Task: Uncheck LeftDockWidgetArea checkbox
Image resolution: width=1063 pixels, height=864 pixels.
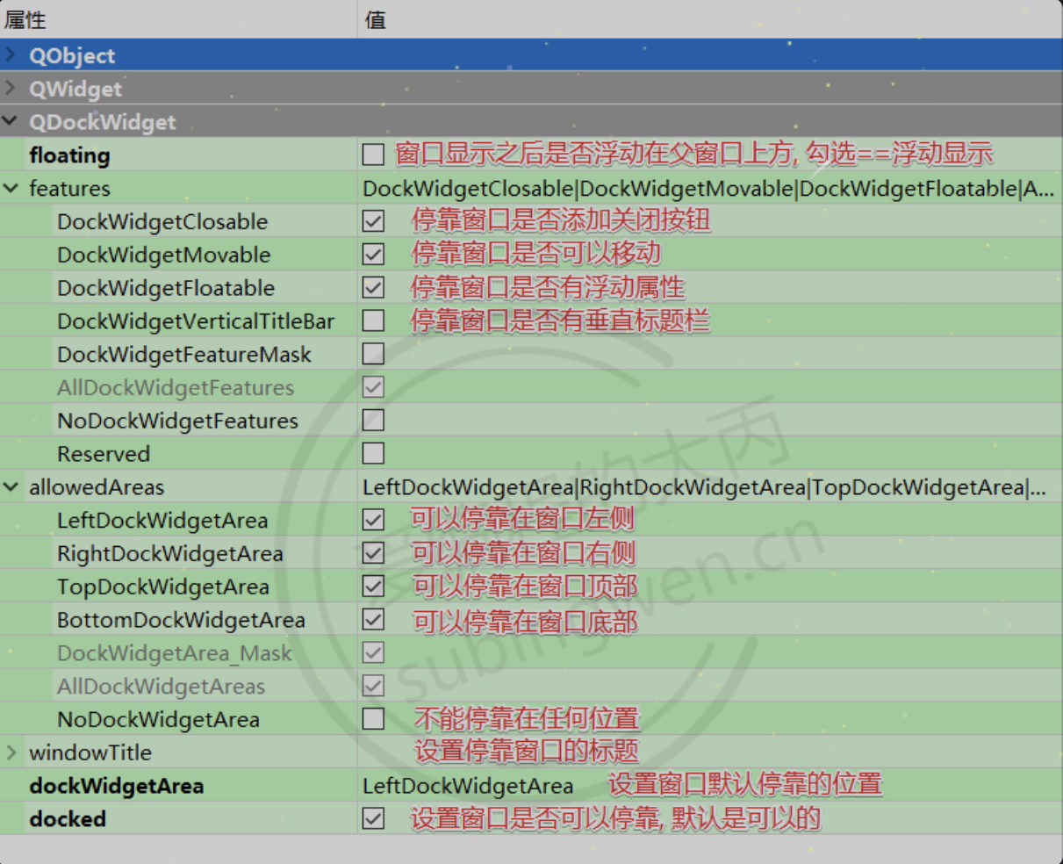Action: pos(373,520)
